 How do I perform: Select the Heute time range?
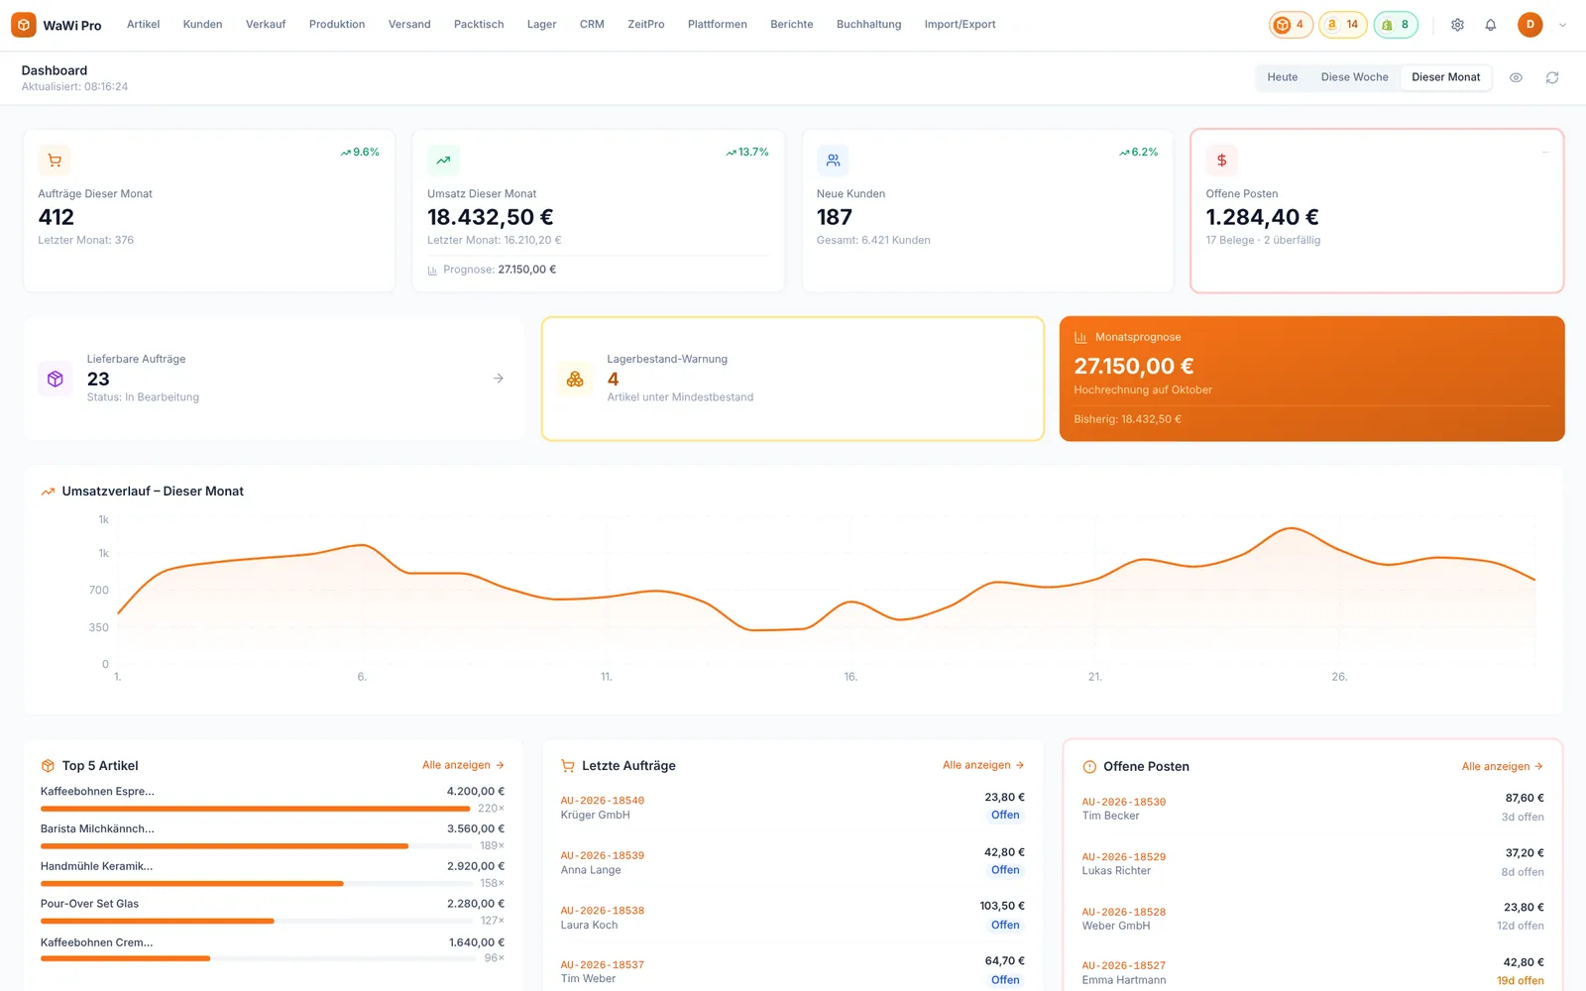[x=1282, y=77]
